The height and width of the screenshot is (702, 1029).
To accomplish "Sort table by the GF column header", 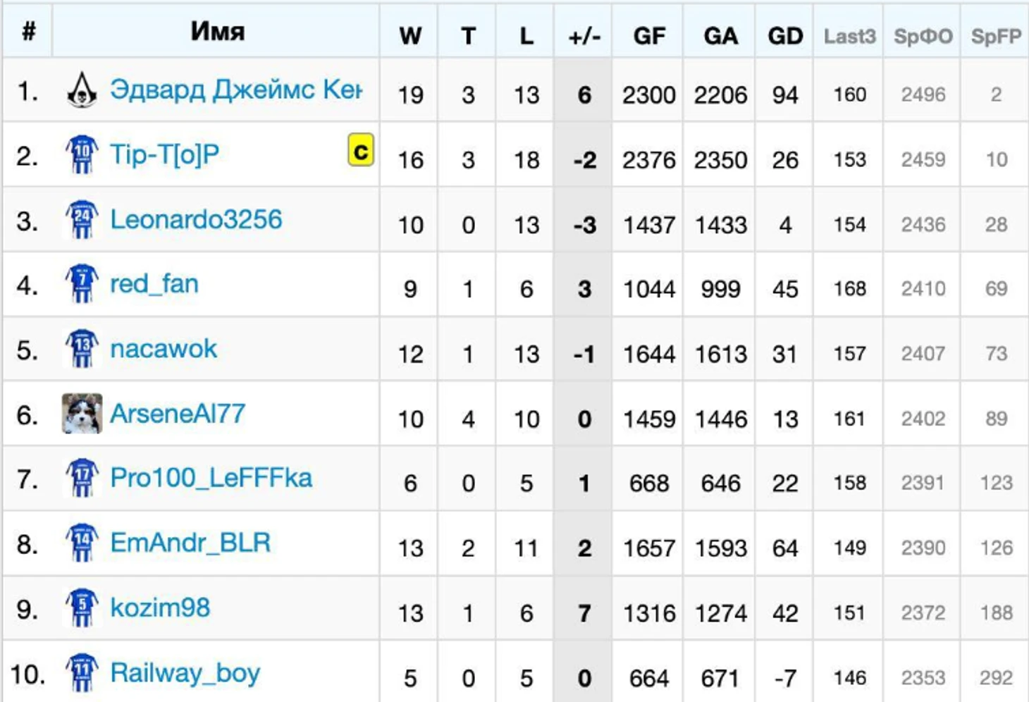I will (649, 35).
